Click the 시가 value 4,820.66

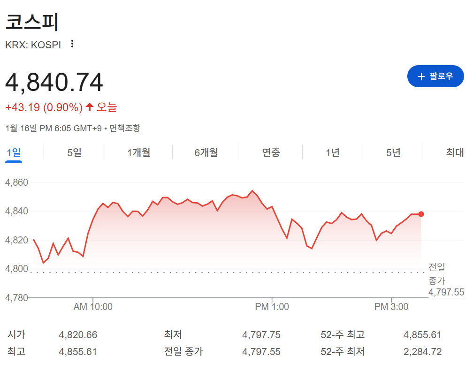click(x=78, y=335)
